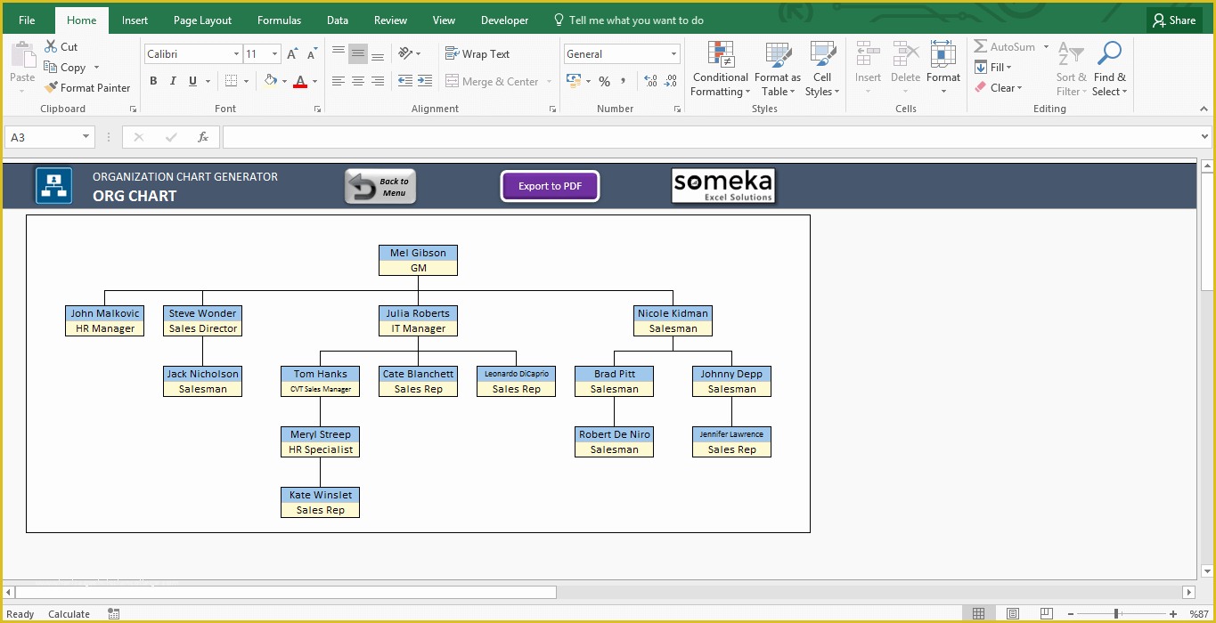
Task: Open Fill Color dropdown arrow
Action: point(284,81)
